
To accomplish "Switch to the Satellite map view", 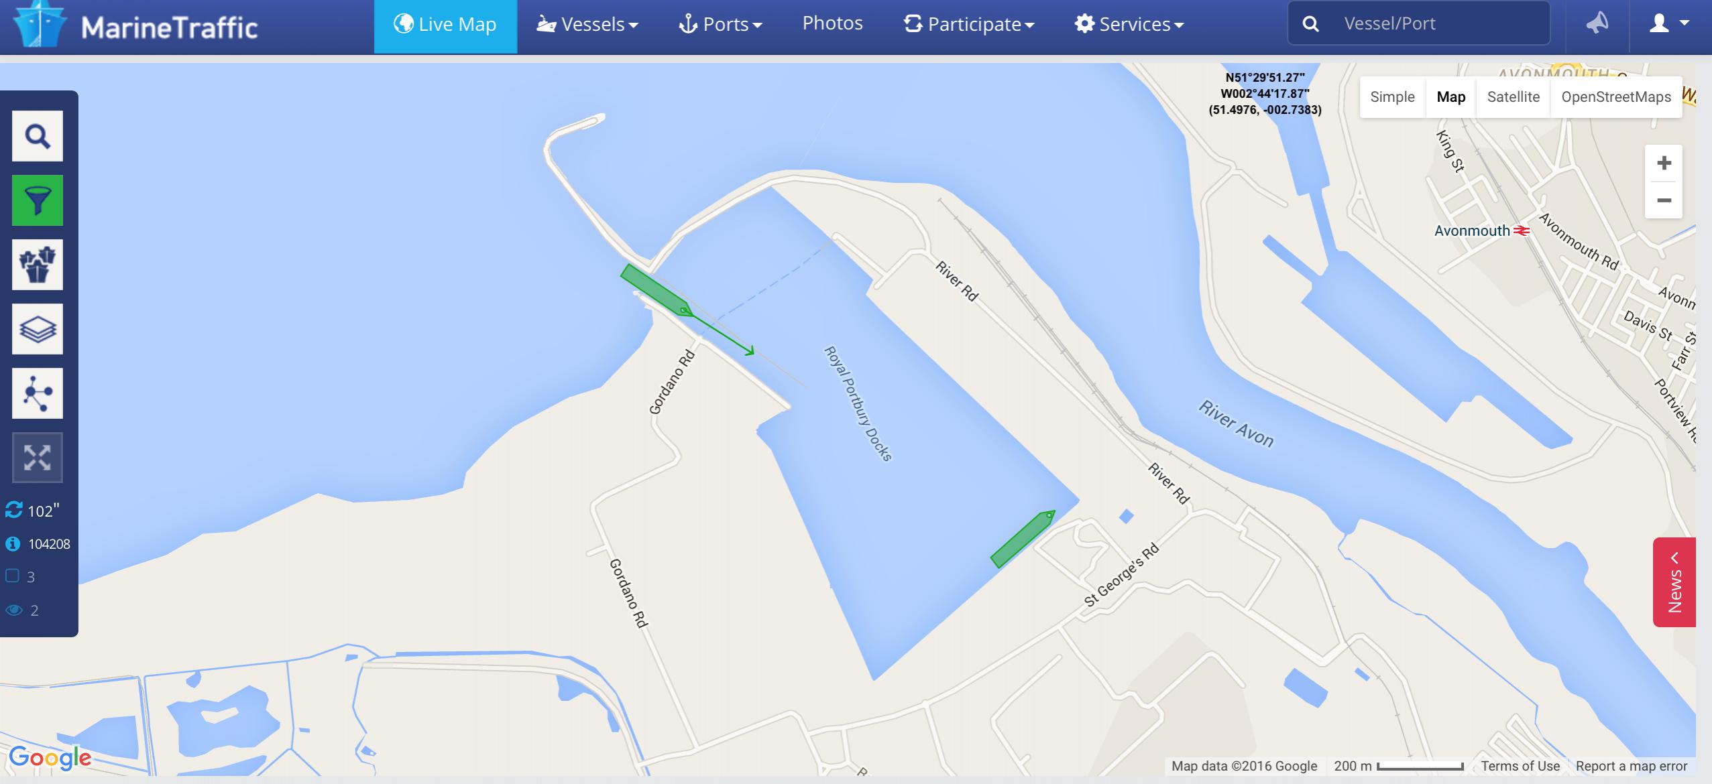I will coord(1513,97).
